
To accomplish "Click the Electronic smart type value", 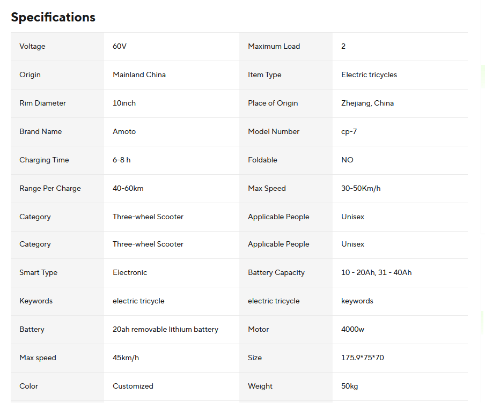I will coord(130,272).
